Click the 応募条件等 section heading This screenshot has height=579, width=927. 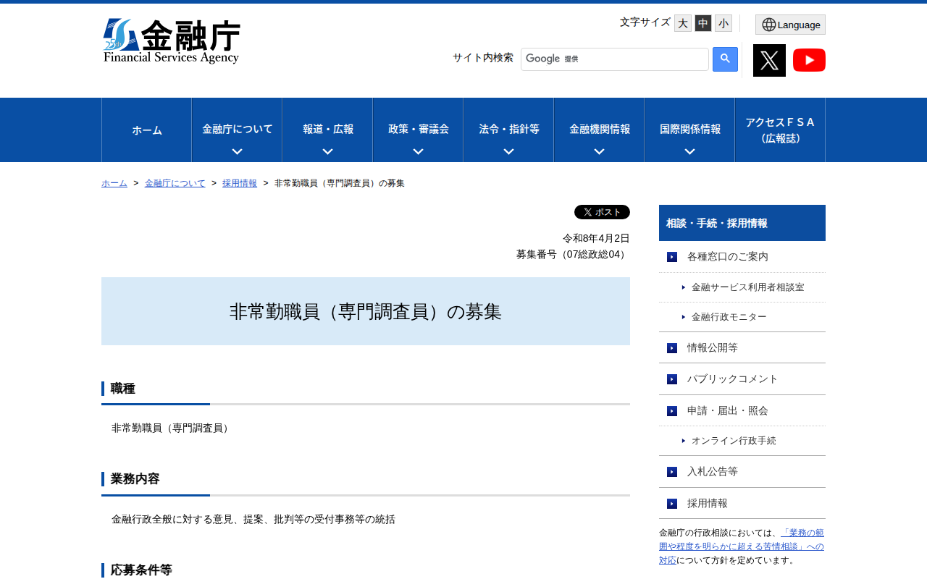pos(141,570)
